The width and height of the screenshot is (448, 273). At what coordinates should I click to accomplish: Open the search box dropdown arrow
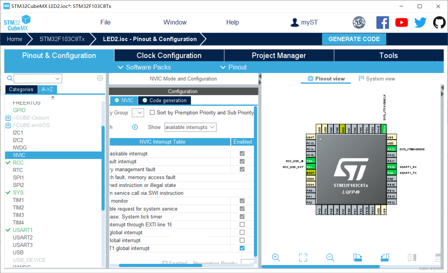(57, 78)
